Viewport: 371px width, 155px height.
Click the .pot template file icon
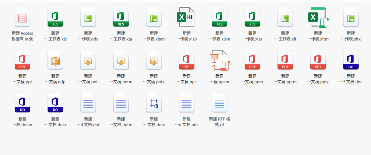point(88,60)
